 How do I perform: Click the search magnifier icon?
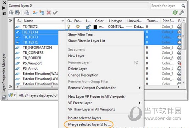click(183, 6)
